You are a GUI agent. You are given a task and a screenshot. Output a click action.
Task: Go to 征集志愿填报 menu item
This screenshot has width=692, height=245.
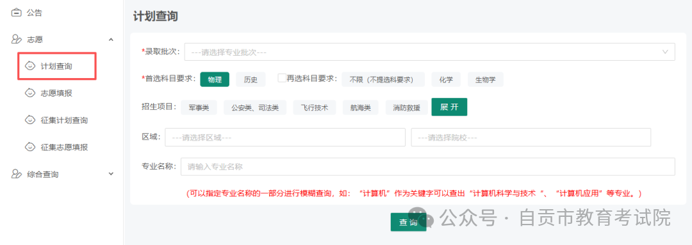64,146
